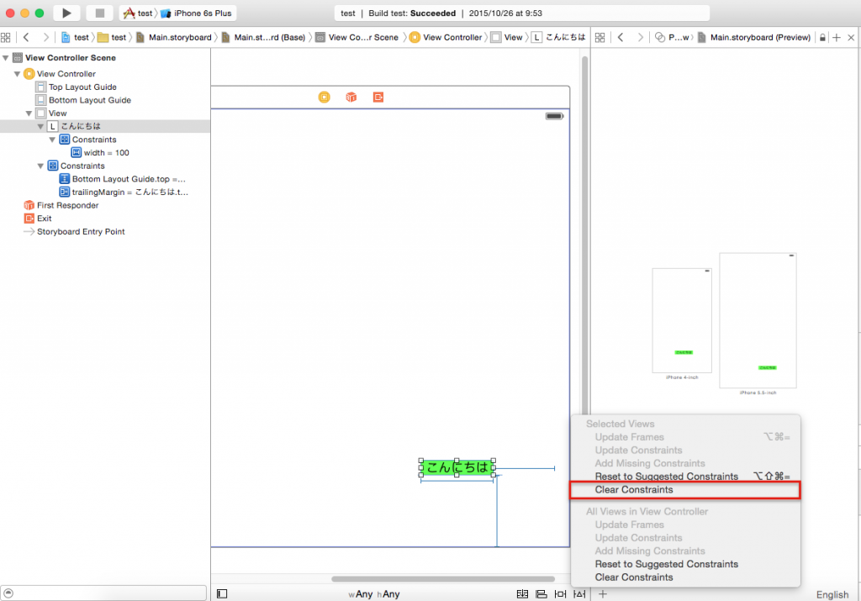Viewport: 861px width, 601px height.
Task: Select the width = 100 constraint
Action: [106, 153]
